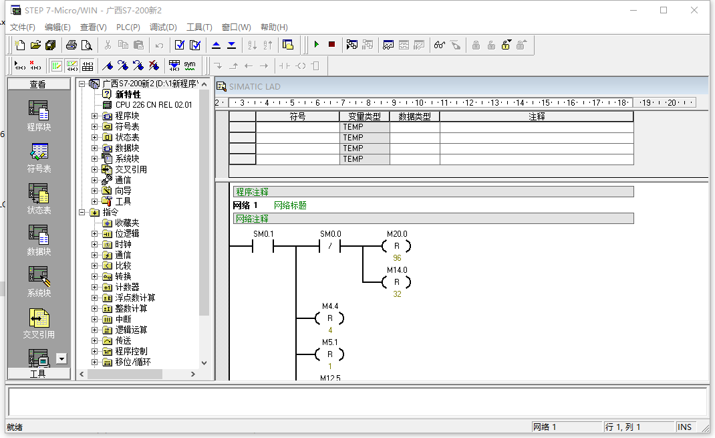Viewport: 715px width, 438px height.
Task: Toggle network comments icon in the toolbar
Action: [x=72, y=66]
